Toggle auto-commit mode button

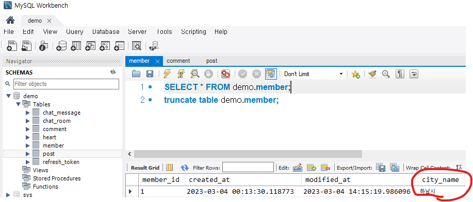(x=271, y=74)
